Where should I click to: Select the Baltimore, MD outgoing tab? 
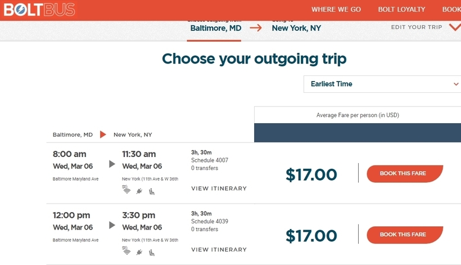pyautogui.click(x=216, y=28)
